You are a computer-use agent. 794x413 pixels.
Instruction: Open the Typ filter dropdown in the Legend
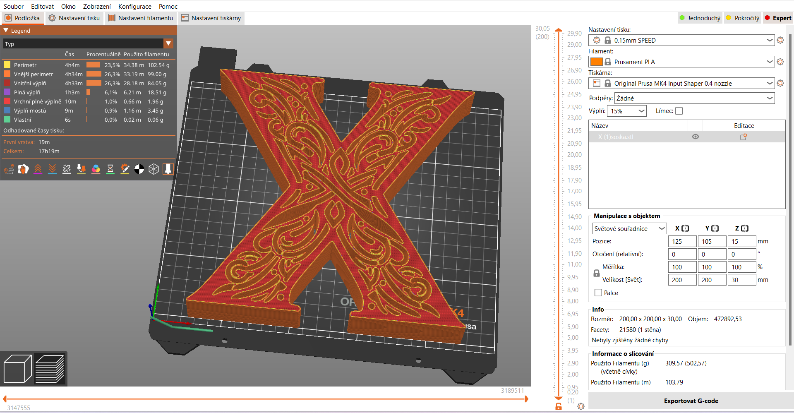[169, 43]
